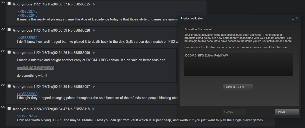Open post menu arrow for No.358583025

click(94, 4)
